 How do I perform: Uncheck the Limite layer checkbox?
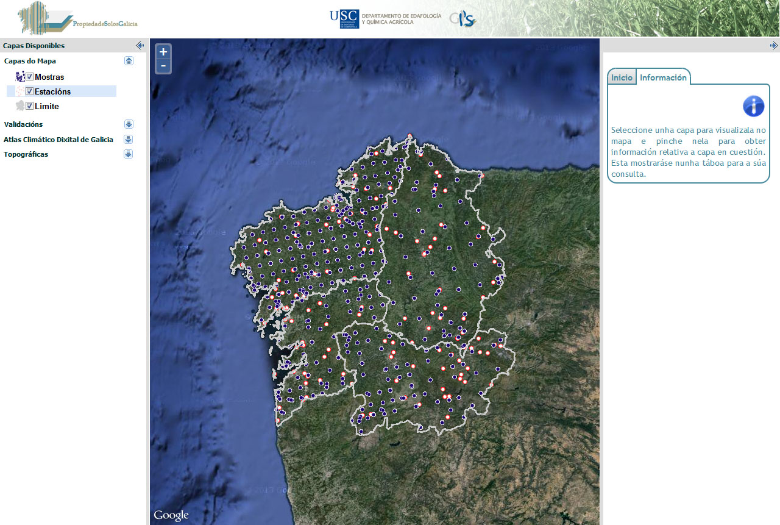[x=29, y=106]
